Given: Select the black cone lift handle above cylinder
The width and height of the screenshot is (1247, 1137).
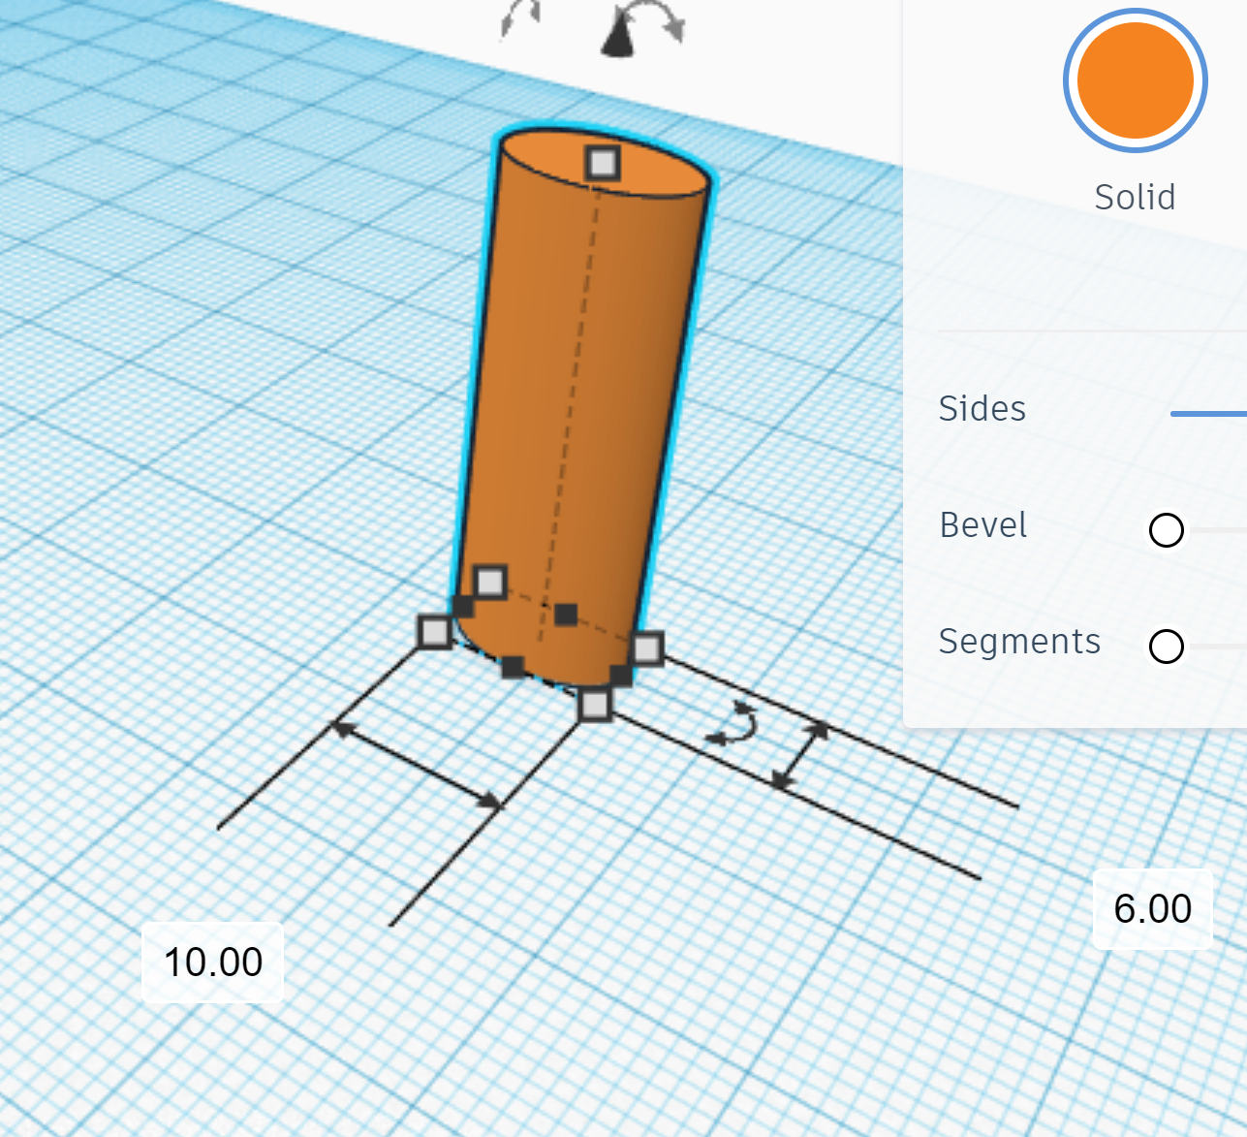Looking at the screenshot, I should click(616, 37).
